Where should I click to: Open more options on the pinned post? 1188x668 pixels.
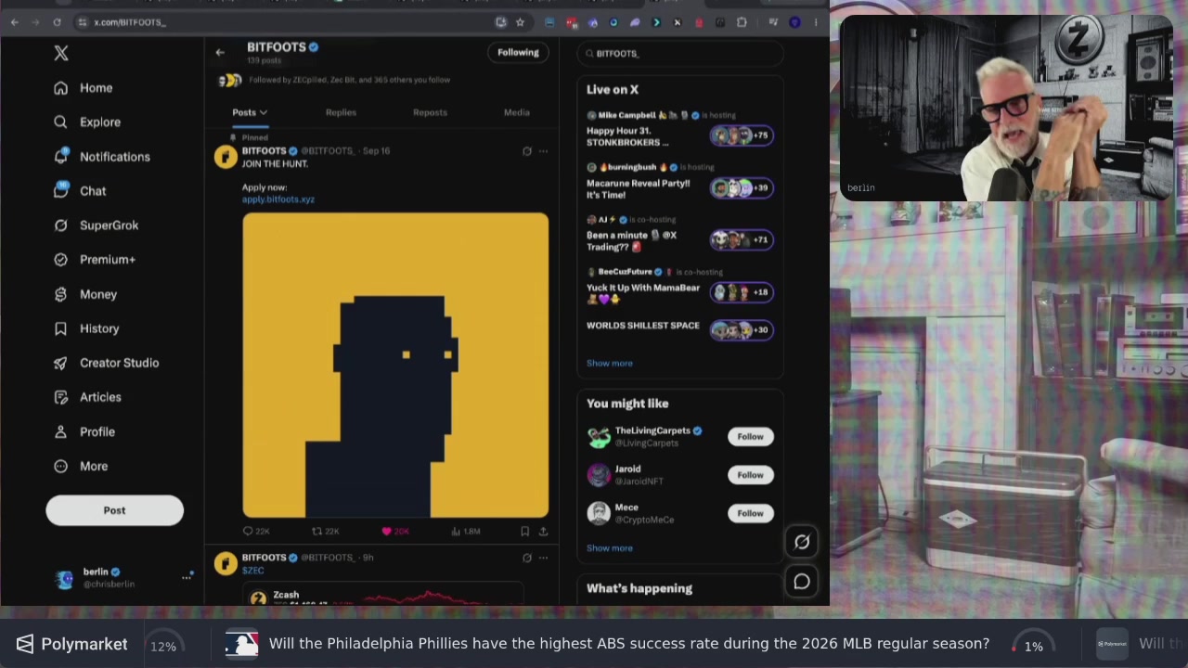click(543, 151)
